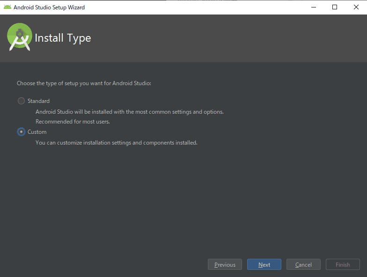Close the Android Studio Setup Wizard
Viewport: 367px width, 277px height.
[x=356, y=7]
